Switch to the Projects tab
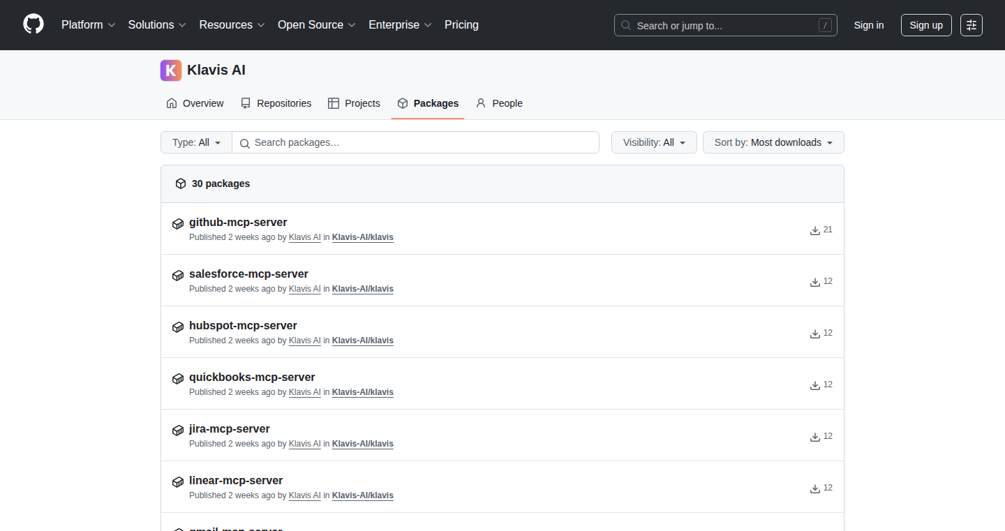The width and height of the screenshot is (1005, 531). (354, 103)
